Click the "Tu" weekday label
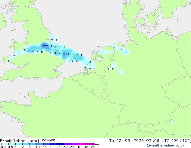This screenshot has width=191, height=148. [111, 140]
